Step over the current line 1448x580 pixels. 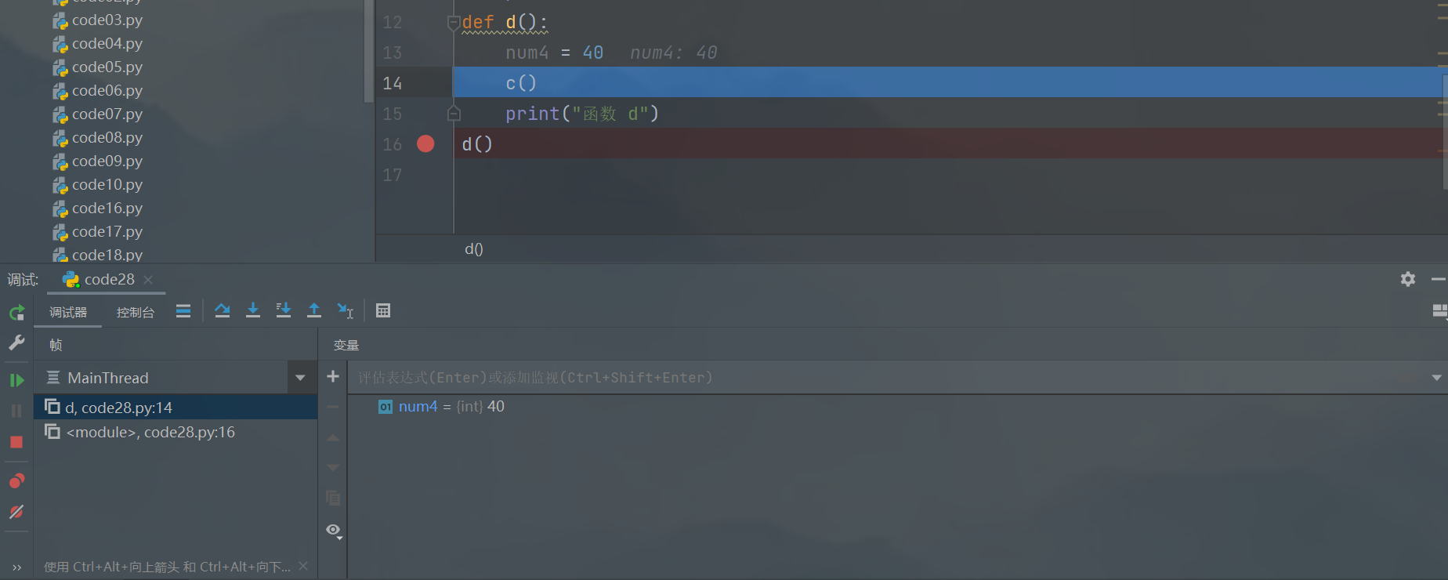click(x=223, y=311)
